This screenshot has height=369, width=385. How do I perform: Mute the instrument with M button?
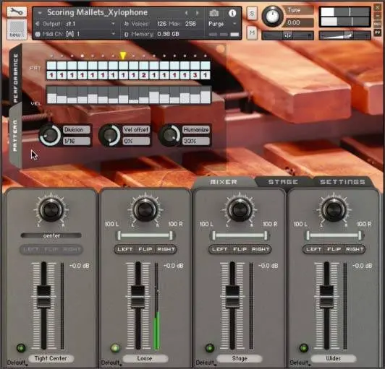252,32
